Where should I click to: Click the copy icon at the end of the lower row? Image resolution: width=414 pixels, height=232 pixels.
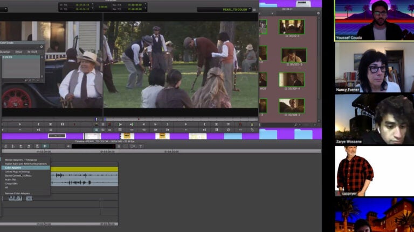[x=252, y=129]
